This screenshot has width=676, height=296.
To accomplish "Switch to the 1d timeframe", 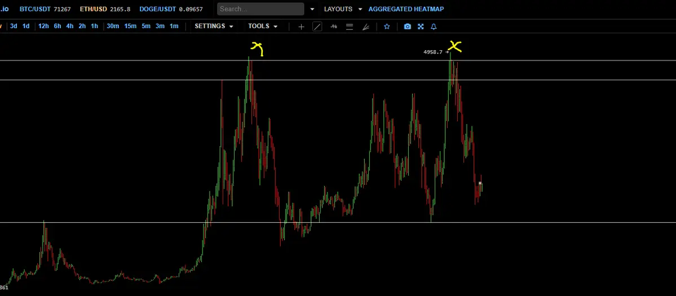I will point(26,26).
